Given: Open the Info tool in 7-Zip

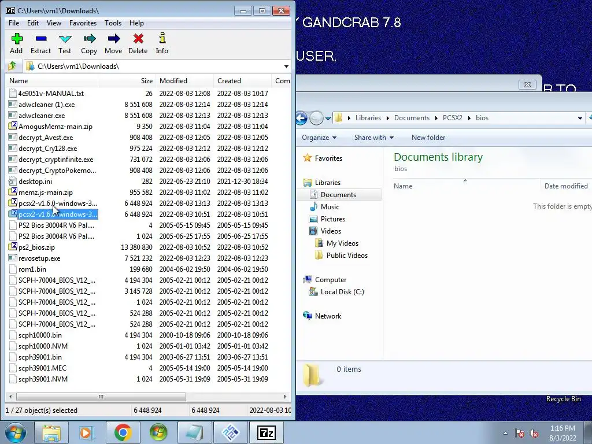Looking at the screenshot, I should click(x=162, y=44).
